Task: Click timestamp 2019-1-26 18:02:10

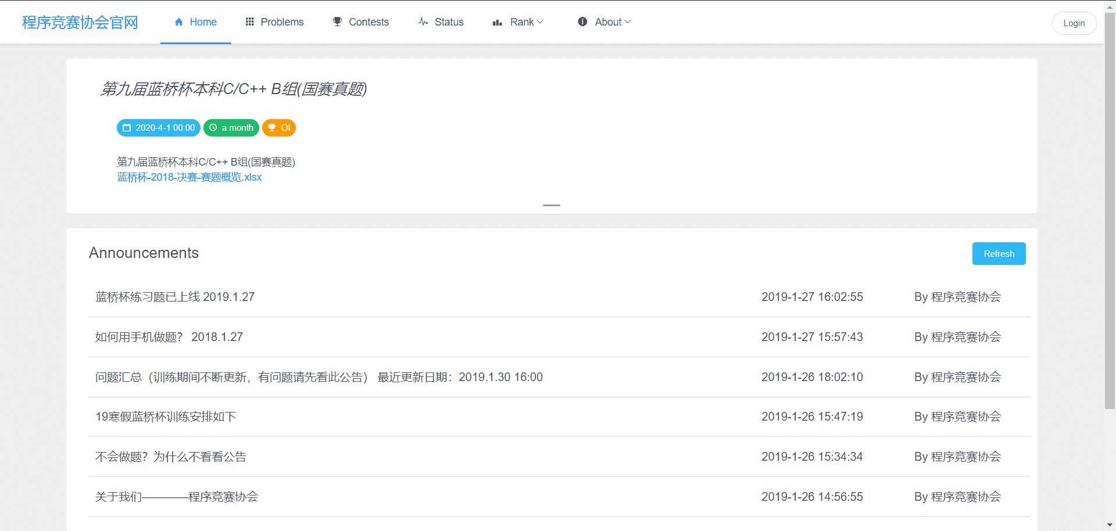Action: 812,377
